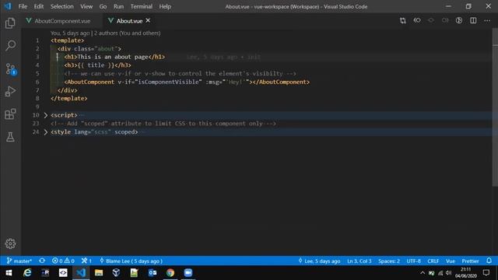Image resolution: width=498 pixels, height=280 pixels.
Task: Click the Toggle File Blame icon
Action: tap(459, 21)
